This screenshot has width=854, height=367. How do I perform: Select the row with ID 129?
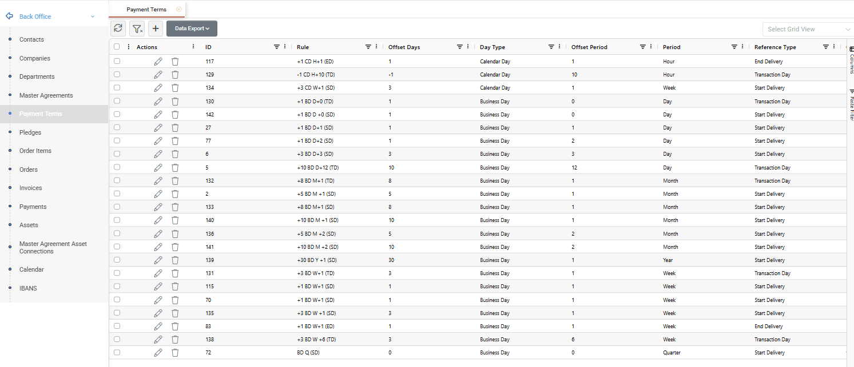[117, 74]
